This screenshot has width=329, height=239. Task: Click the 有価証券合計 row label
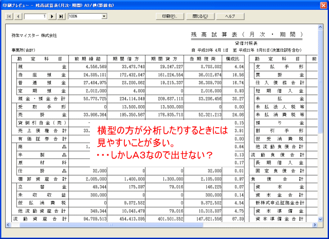(x=42, y=139)
